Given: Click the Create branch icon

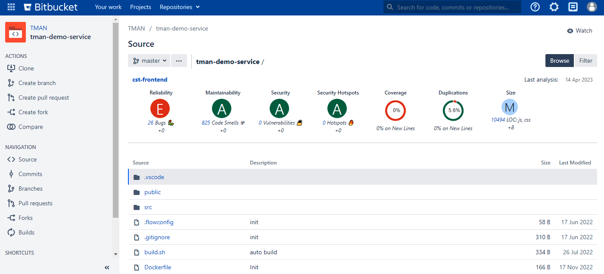Looking at the screenshot, I should [11, 83].
